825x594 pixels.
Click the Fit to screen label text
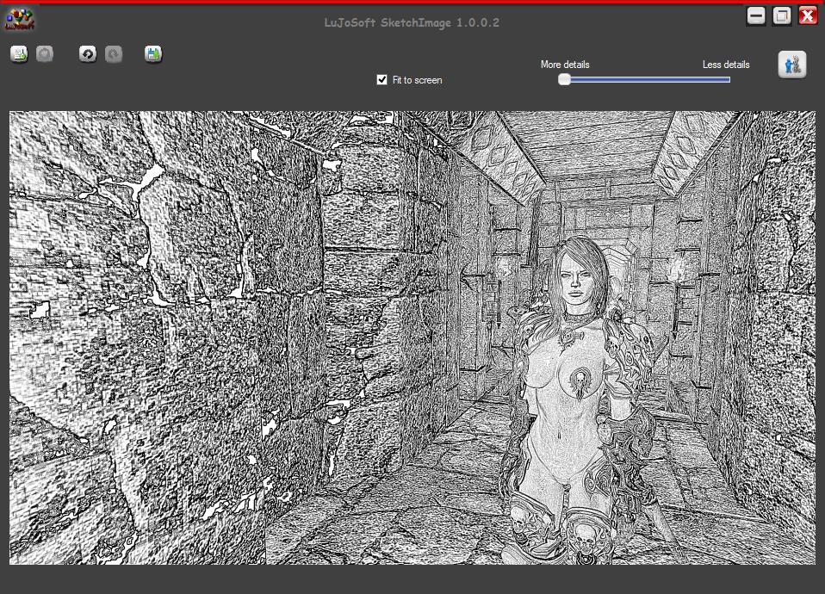417,80
